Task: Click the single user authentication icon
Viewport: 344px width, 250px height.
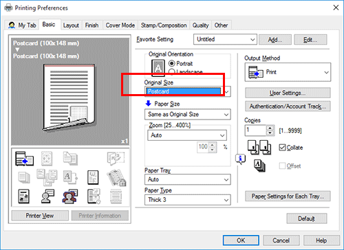Action: [x=47, y=196]
